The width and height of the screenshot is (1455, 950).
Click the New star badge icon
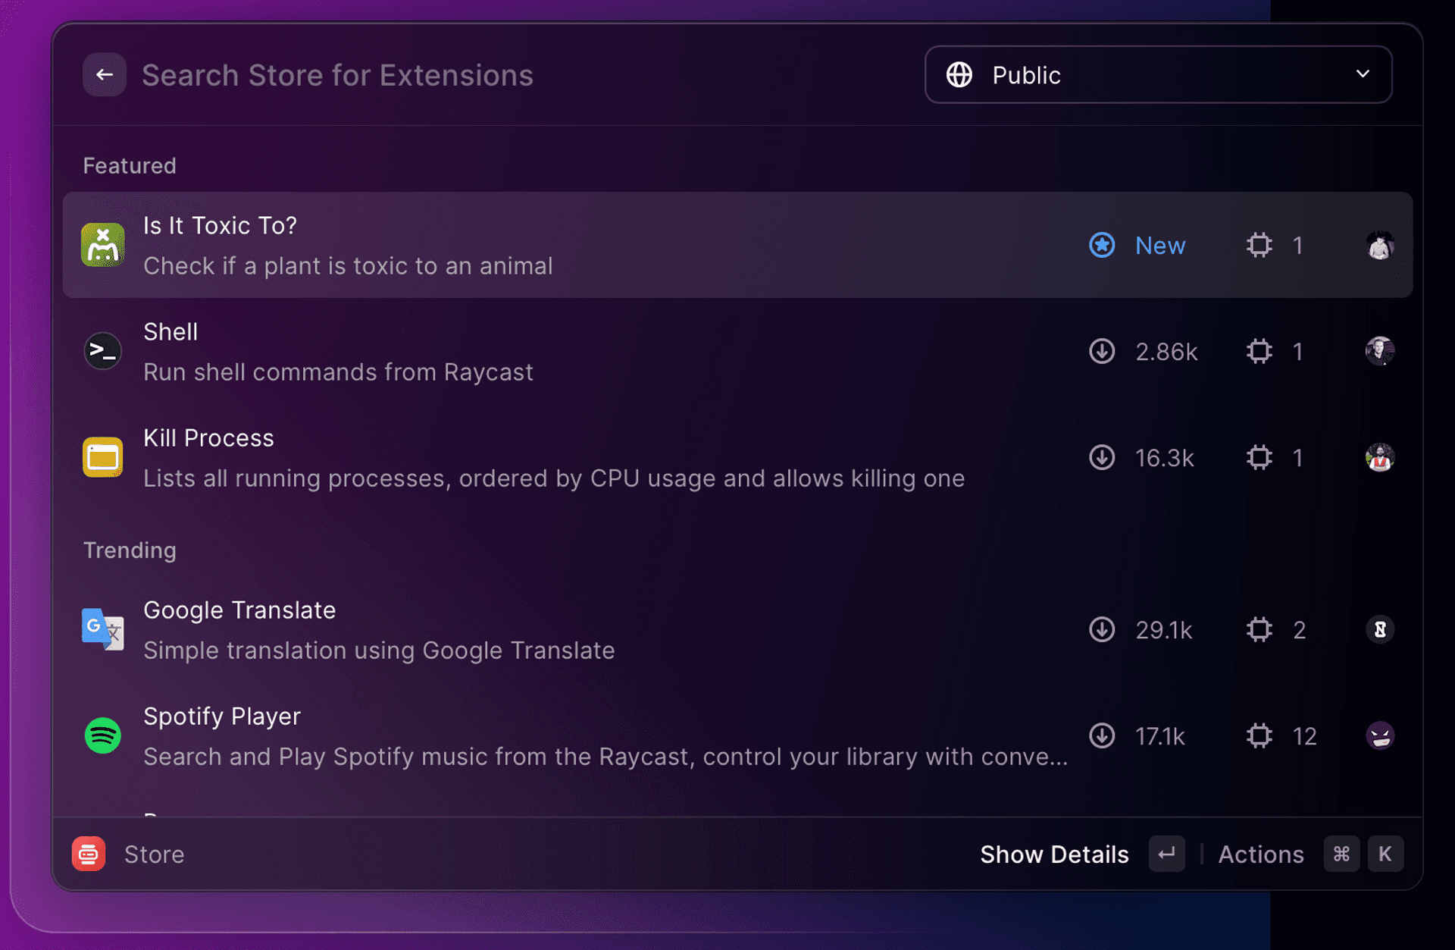point(1102,245)
